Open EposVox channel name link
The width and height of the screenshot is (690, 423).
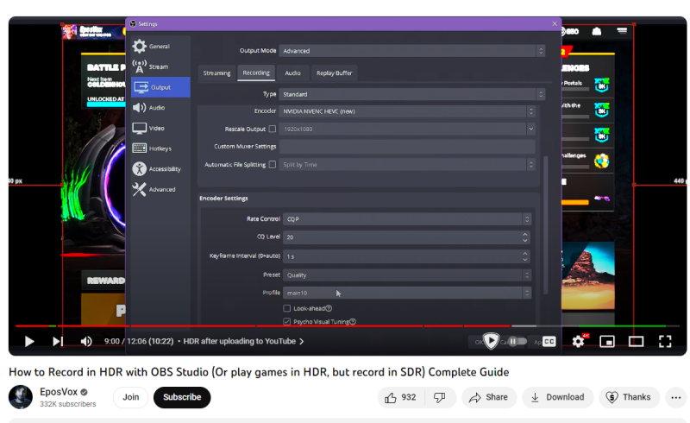tap(59, 392)
